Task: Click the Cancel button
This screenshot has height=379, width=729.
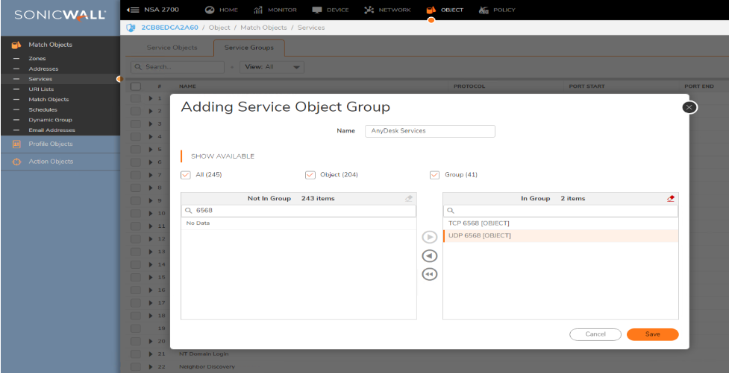Action: [595, 334]
